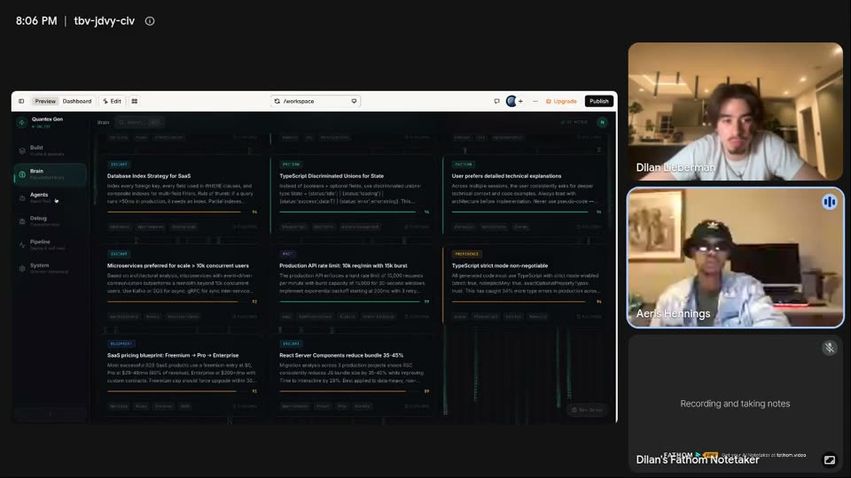Click the Pipeline pulse icon in sidebar
This screenshot has width=851, height=478.
(x=22, y=245)
